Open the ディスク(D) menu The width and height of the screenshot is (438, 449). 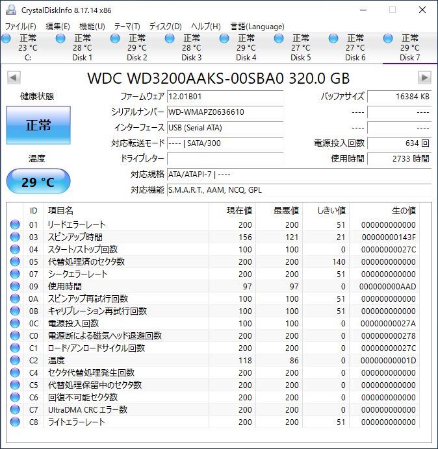[166, 27]
